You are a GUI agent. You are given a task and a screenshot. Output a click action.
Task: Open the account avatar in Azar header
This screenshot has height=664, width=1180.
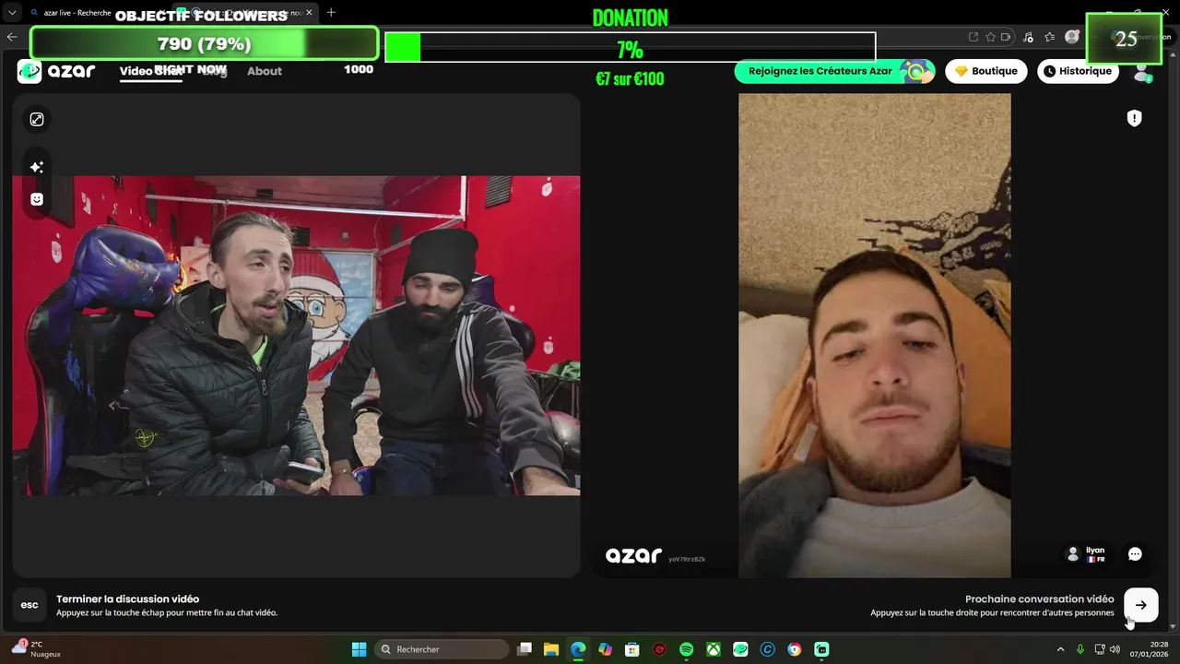(x=1142, y=73)
